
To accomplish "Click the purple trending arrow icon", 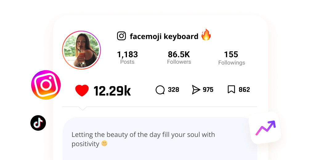I will 266,128.
